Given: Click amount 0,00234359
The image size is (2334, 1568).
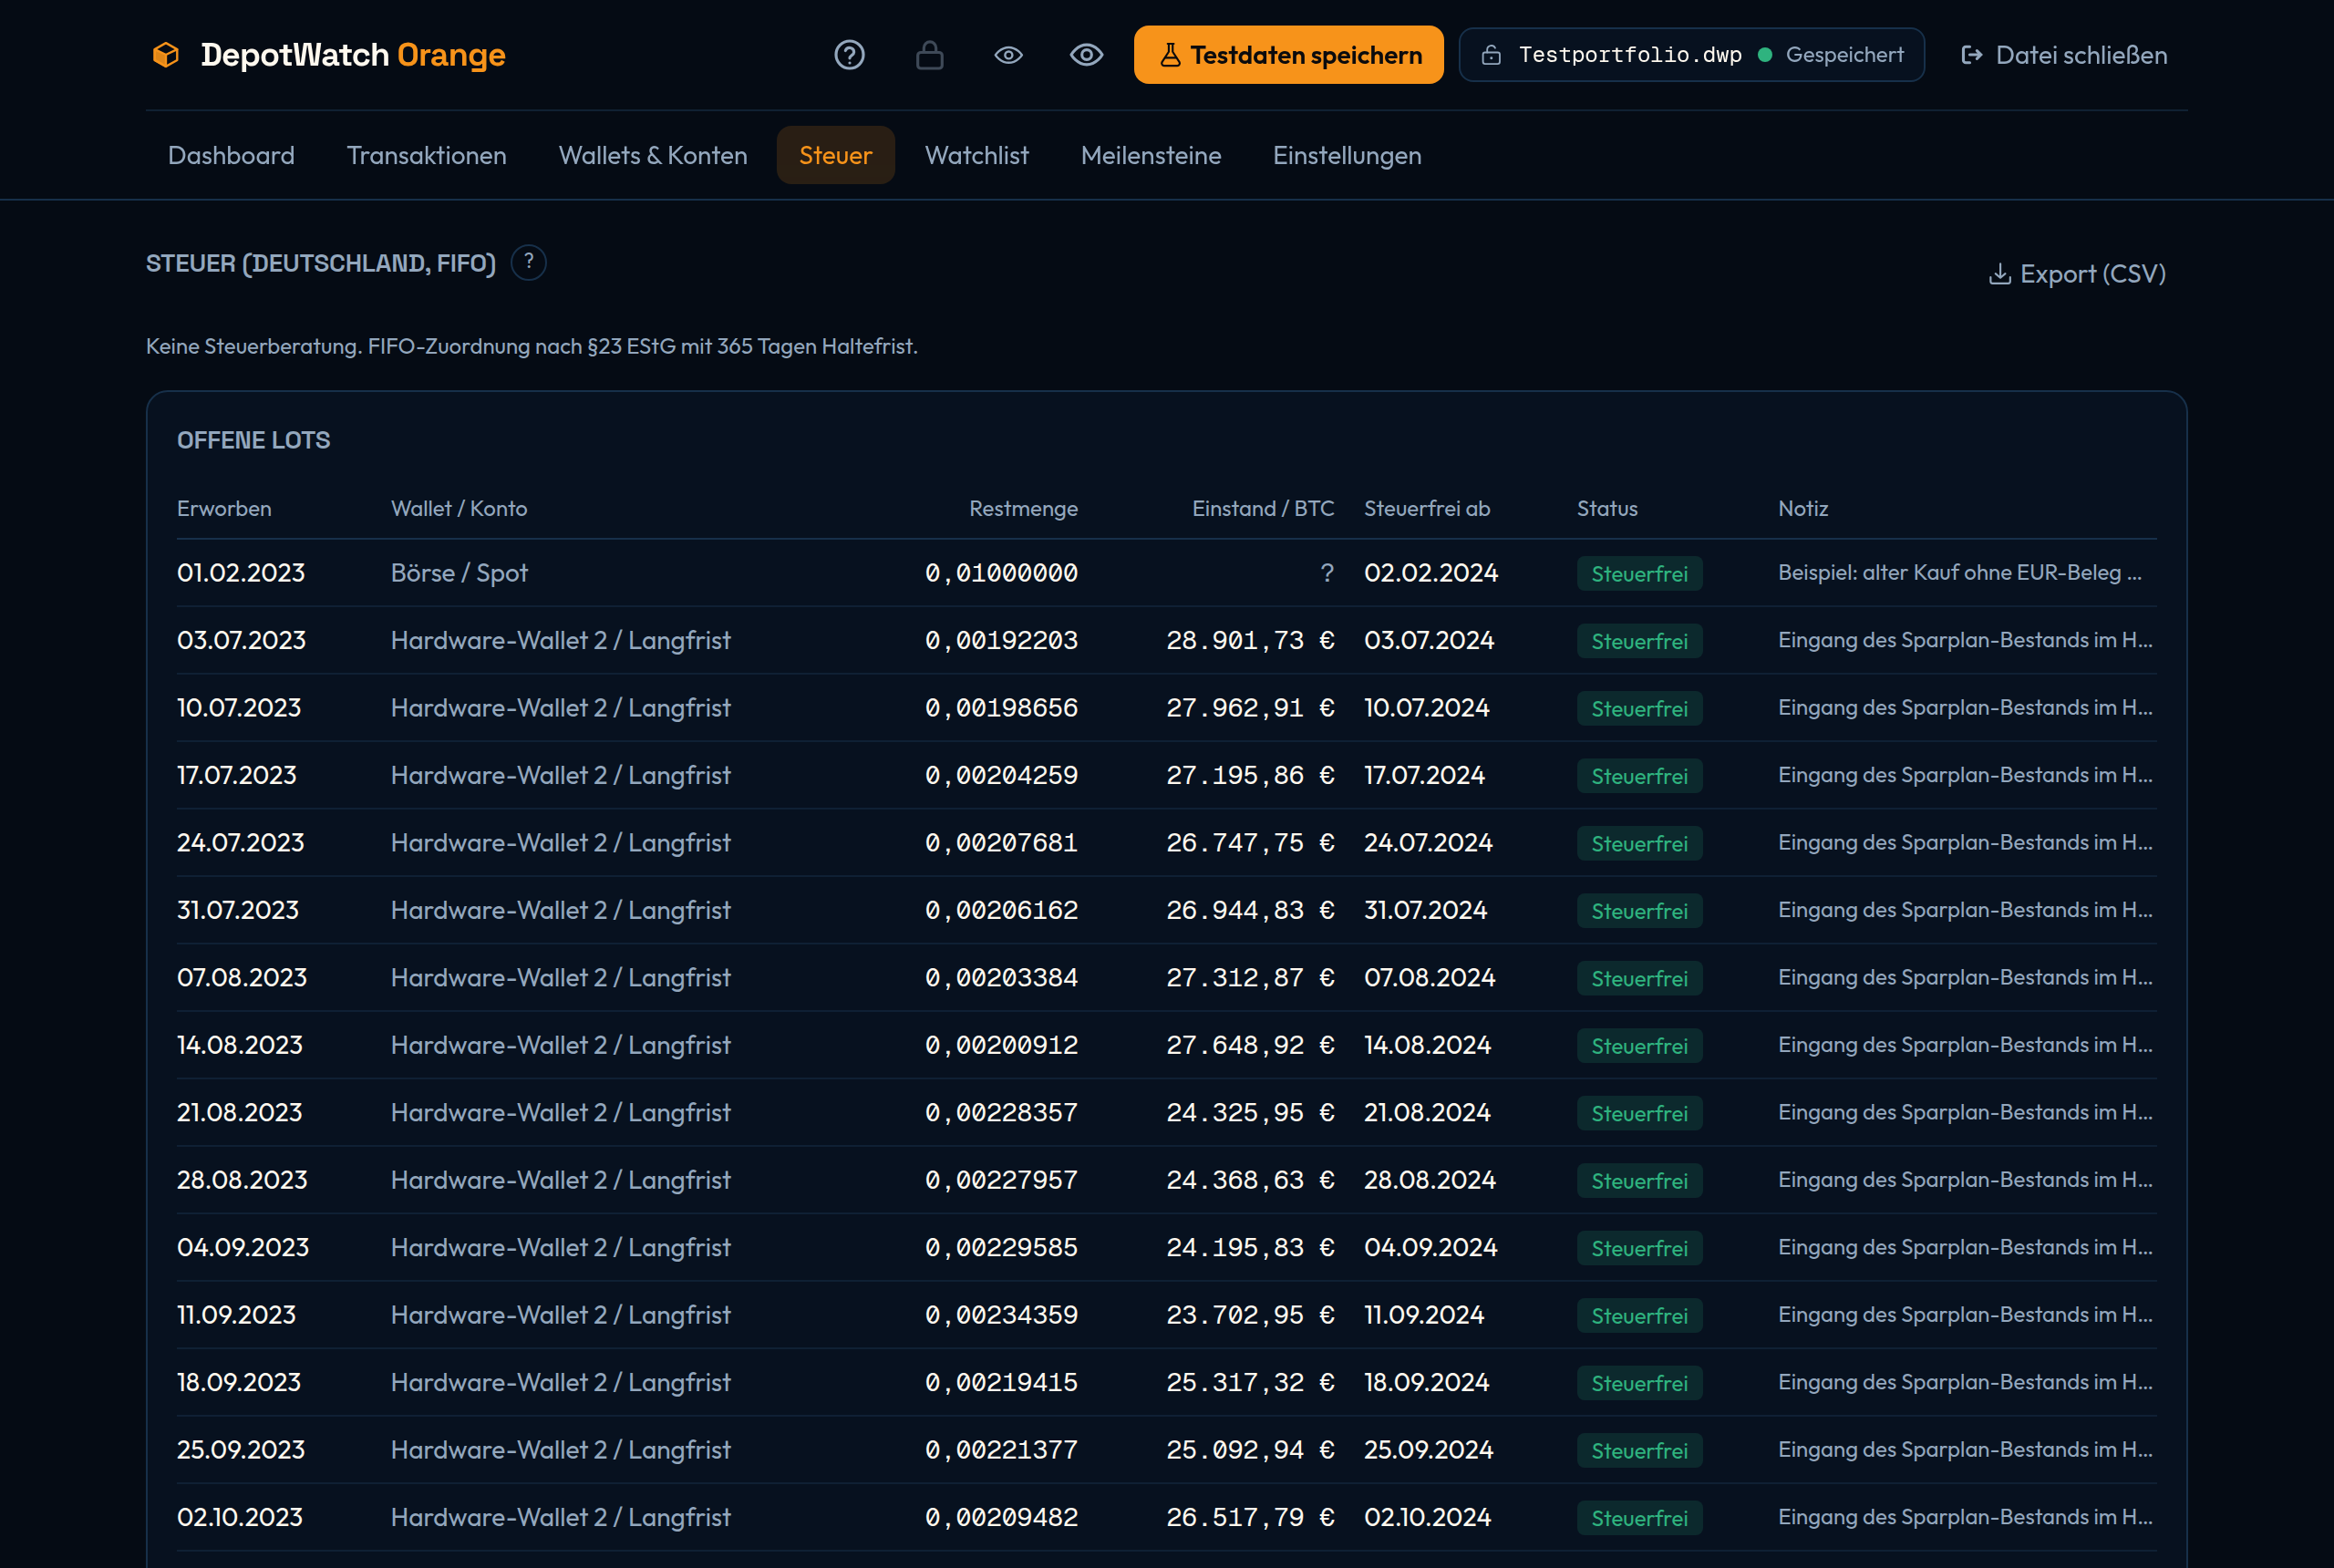Looking at the screenshot, I should click(1001, 1315).
